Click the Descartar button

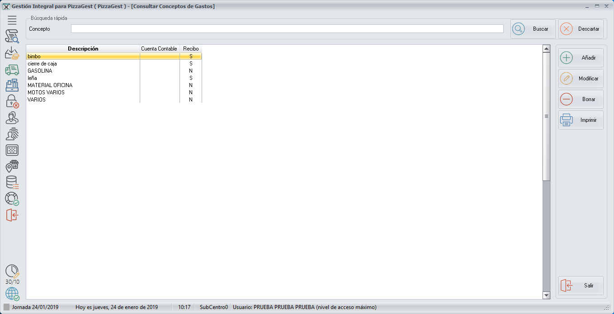coord(581,29)
